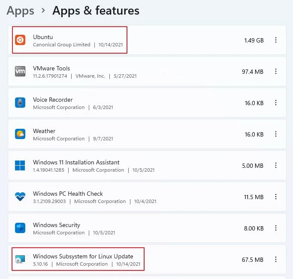Screen dimensions: 293x279
Task: Click the 5/27/2021 install date
Action: point(125,76)
